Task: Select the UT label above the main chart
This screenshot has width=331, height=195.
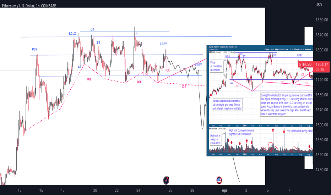Action: pos(92,29)
